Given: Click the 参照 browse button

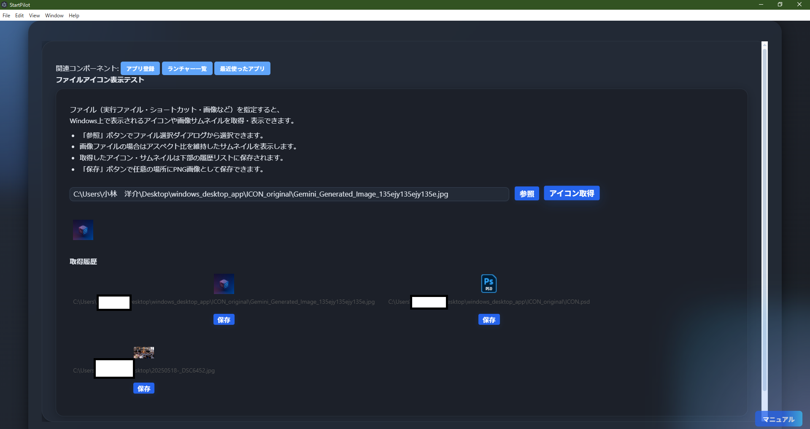Looking at the screenshot, I should tap(526, 193).
